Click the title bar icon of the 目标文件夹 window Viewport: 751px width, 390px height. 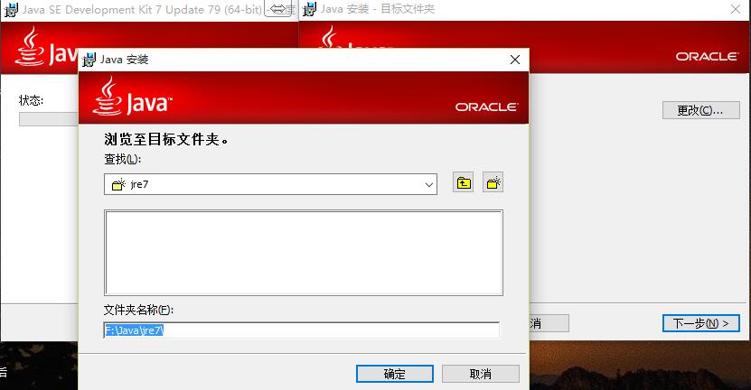click(x=310, y=9)
